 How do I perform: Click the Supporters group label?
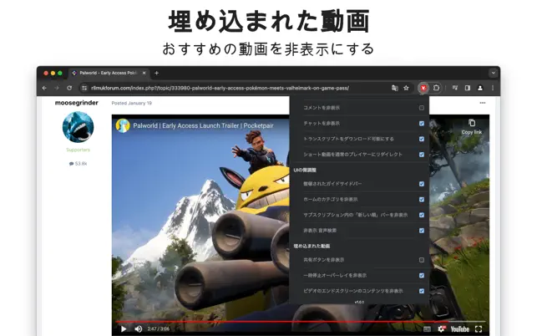point(78,150)
